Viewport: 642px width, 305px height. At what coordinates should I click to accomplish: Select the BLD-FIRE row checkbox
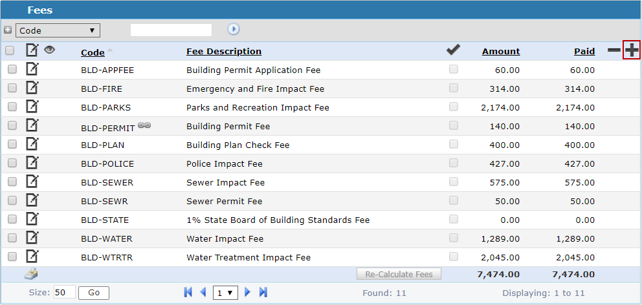[x=12, y=89]
